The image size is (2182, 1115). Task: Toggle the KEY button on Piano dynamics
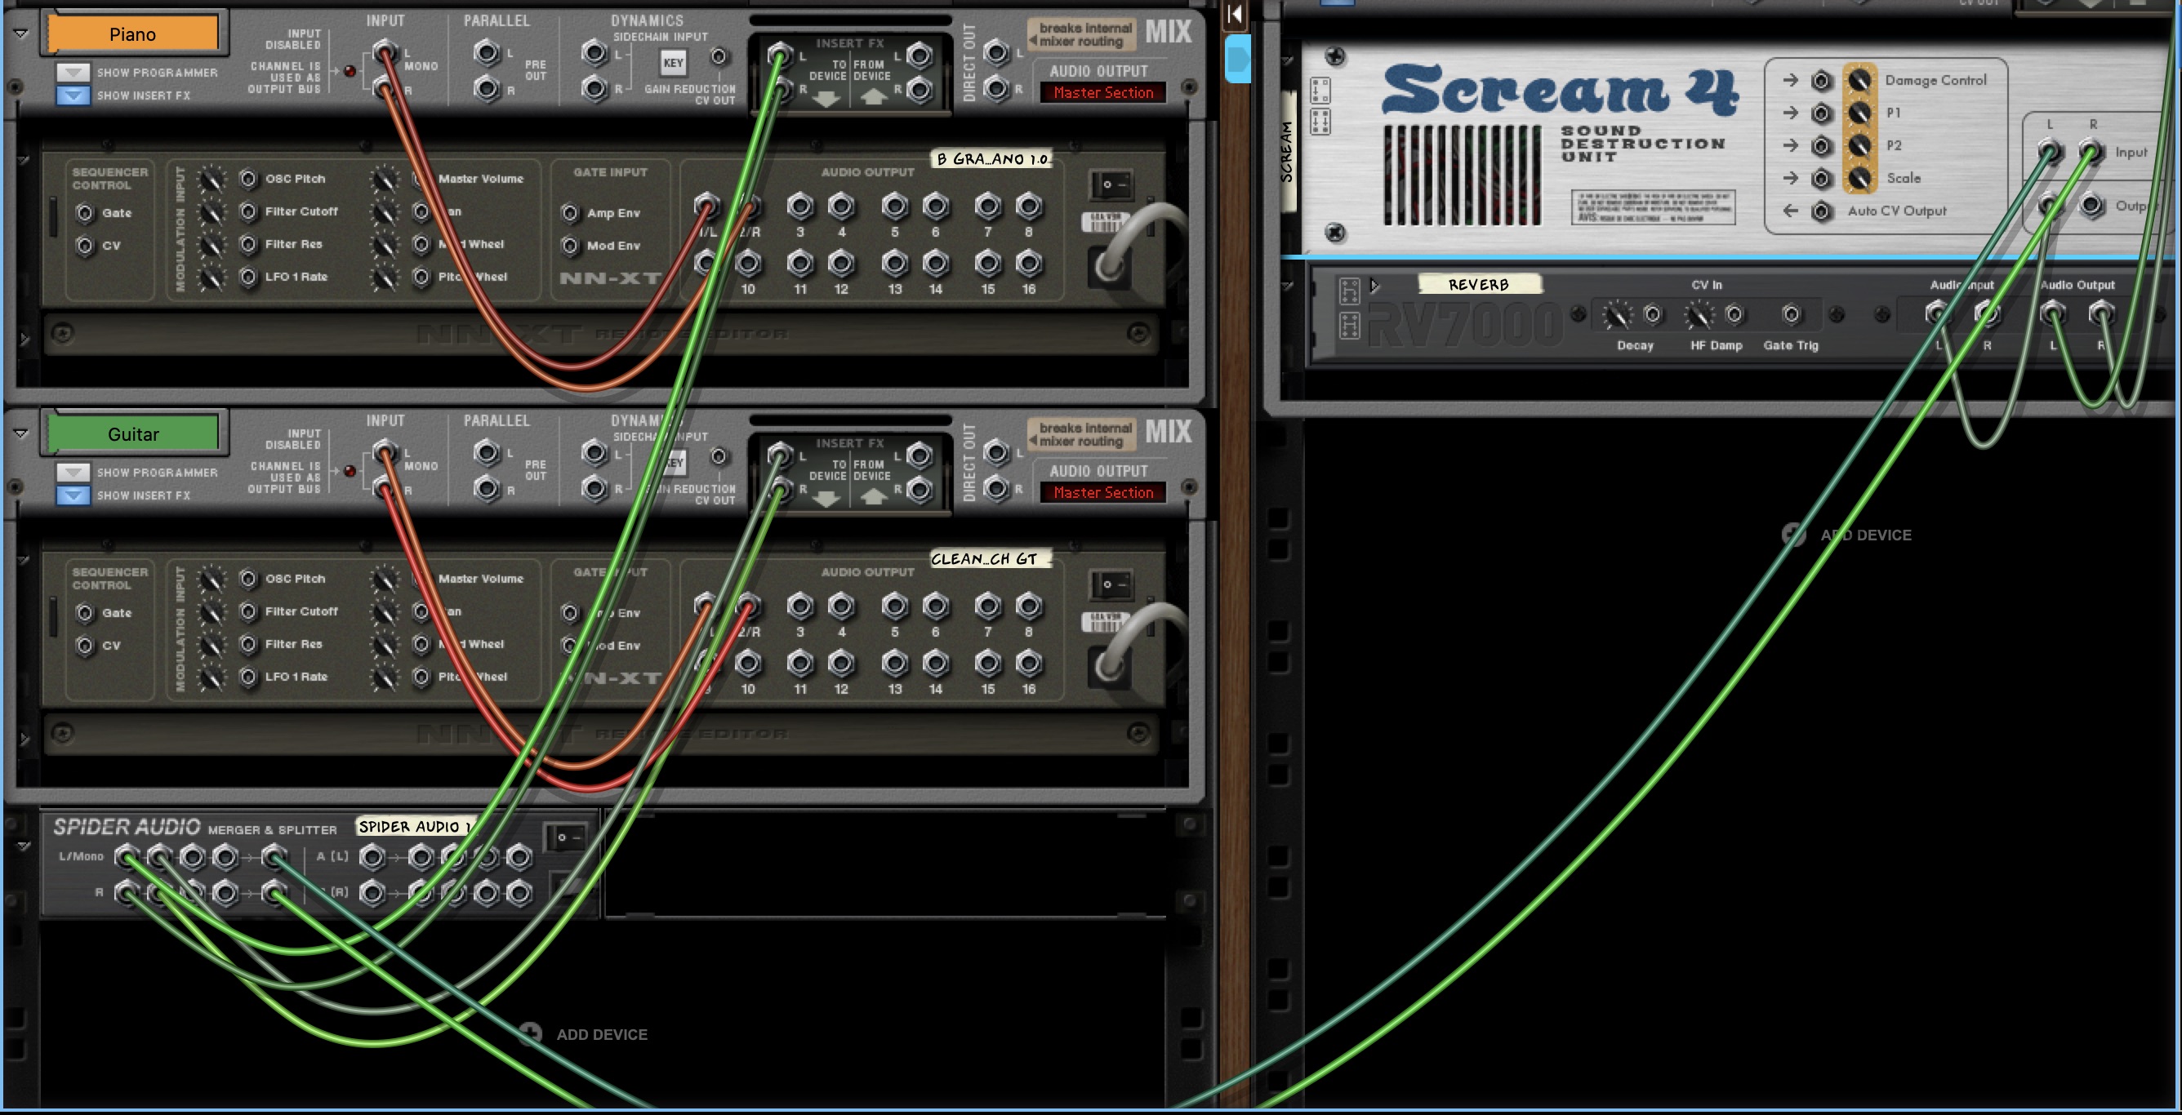click(x=674, y=63)
